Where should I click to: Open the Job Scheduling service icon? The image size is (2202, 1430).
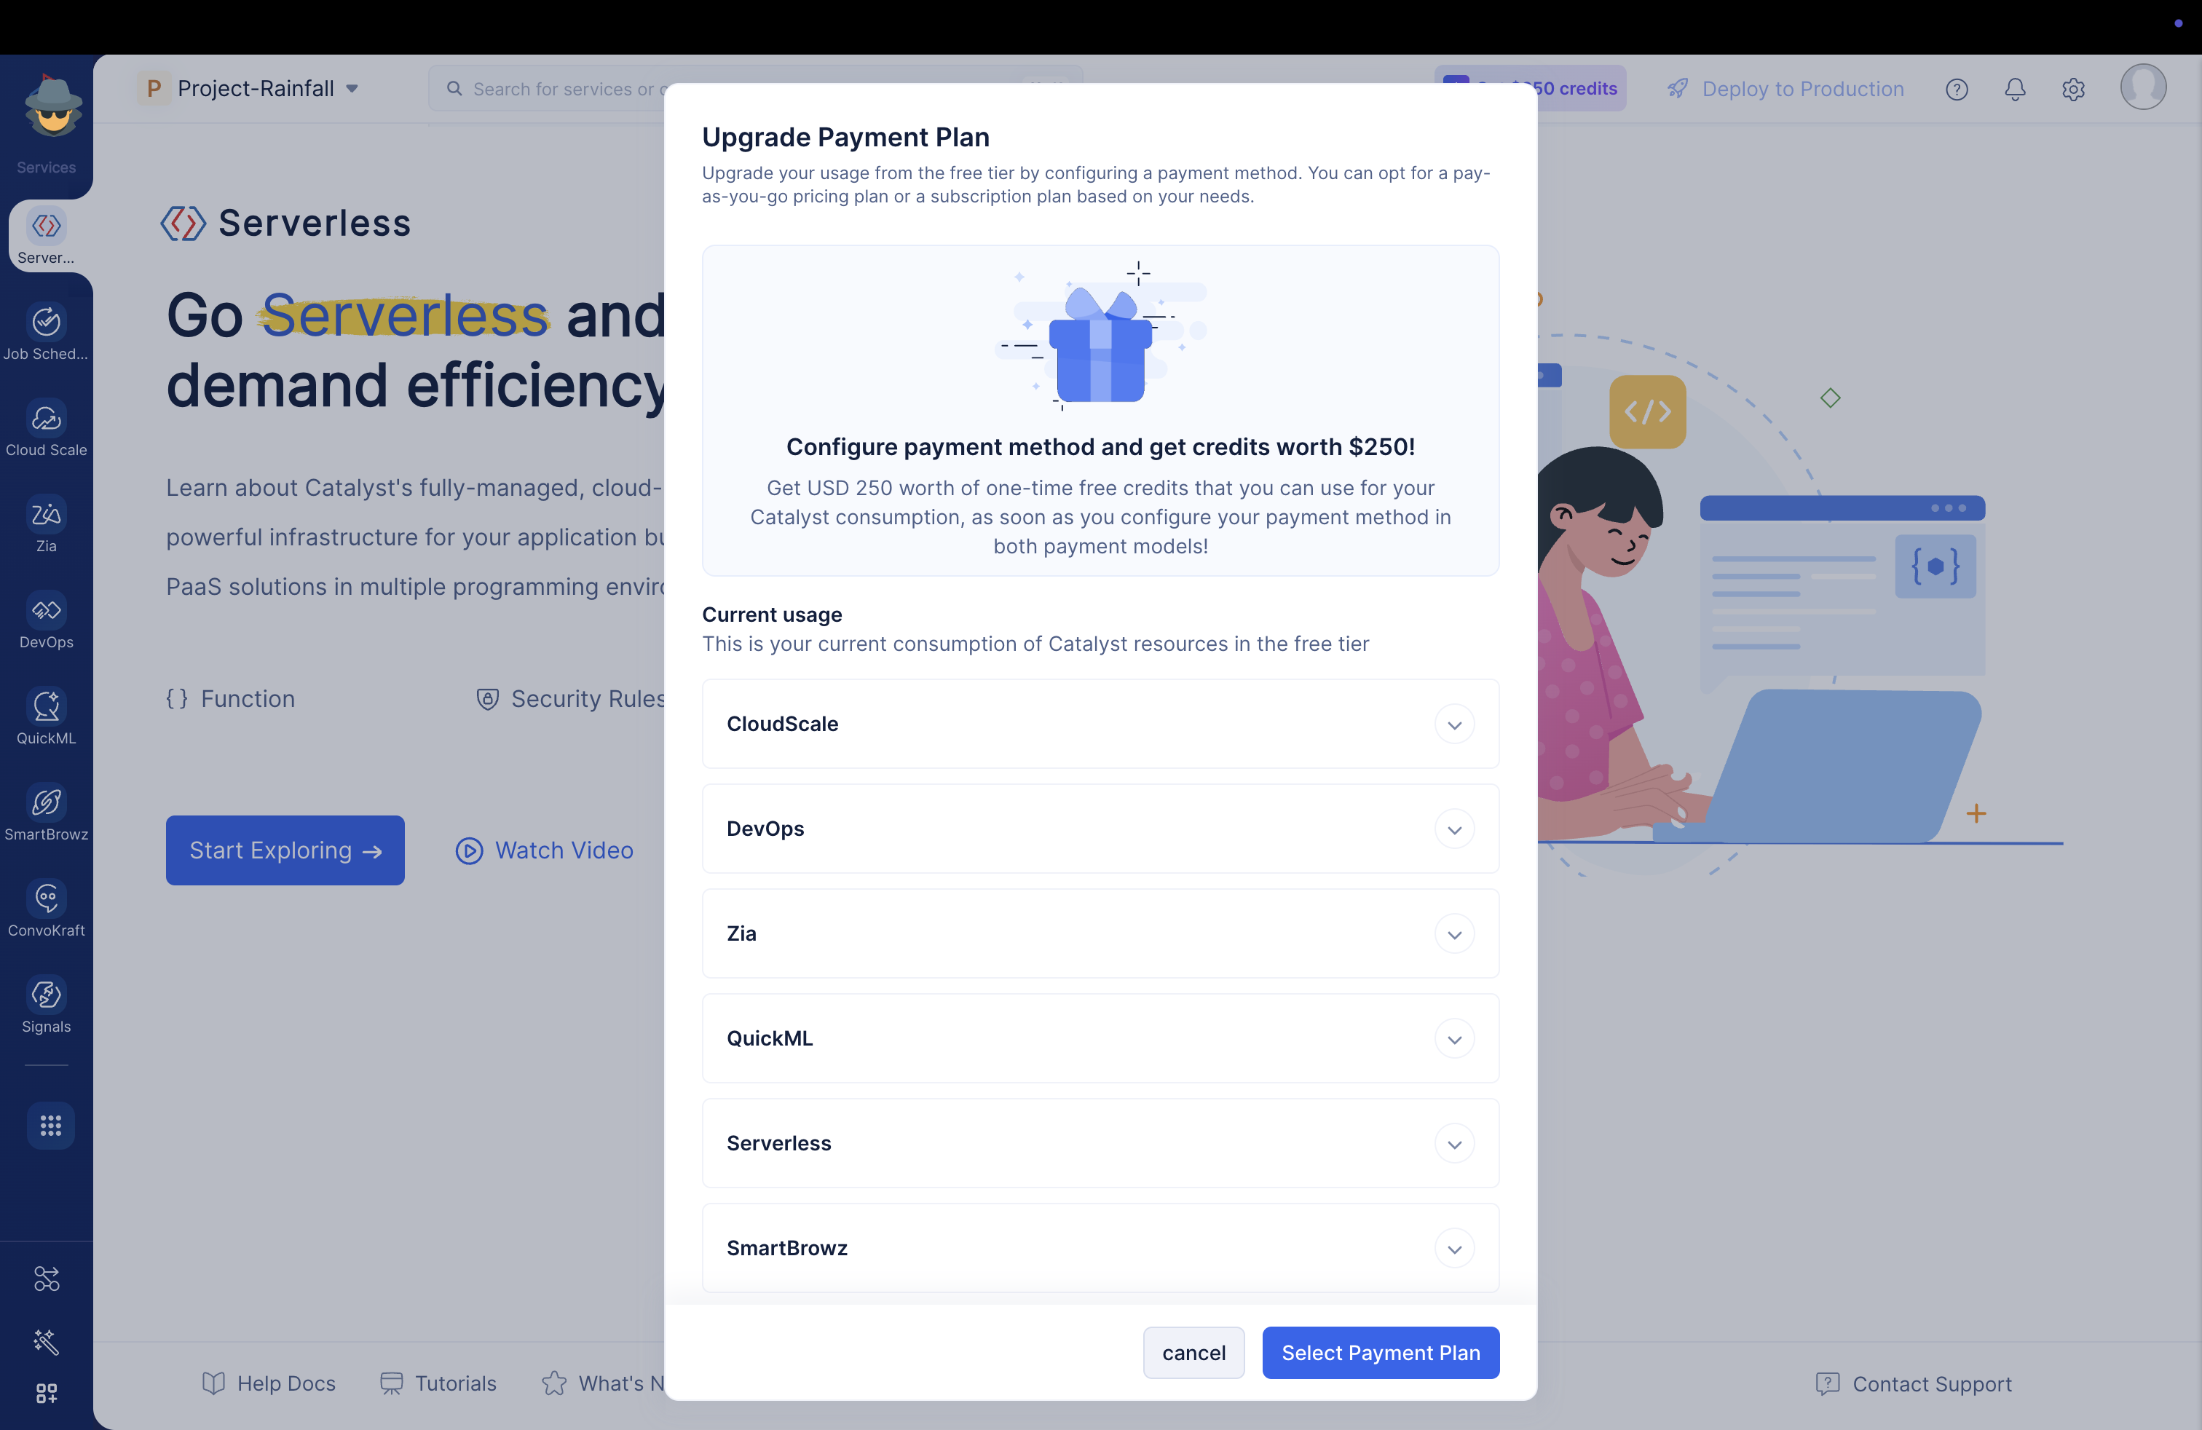click(x=47, y=322)
